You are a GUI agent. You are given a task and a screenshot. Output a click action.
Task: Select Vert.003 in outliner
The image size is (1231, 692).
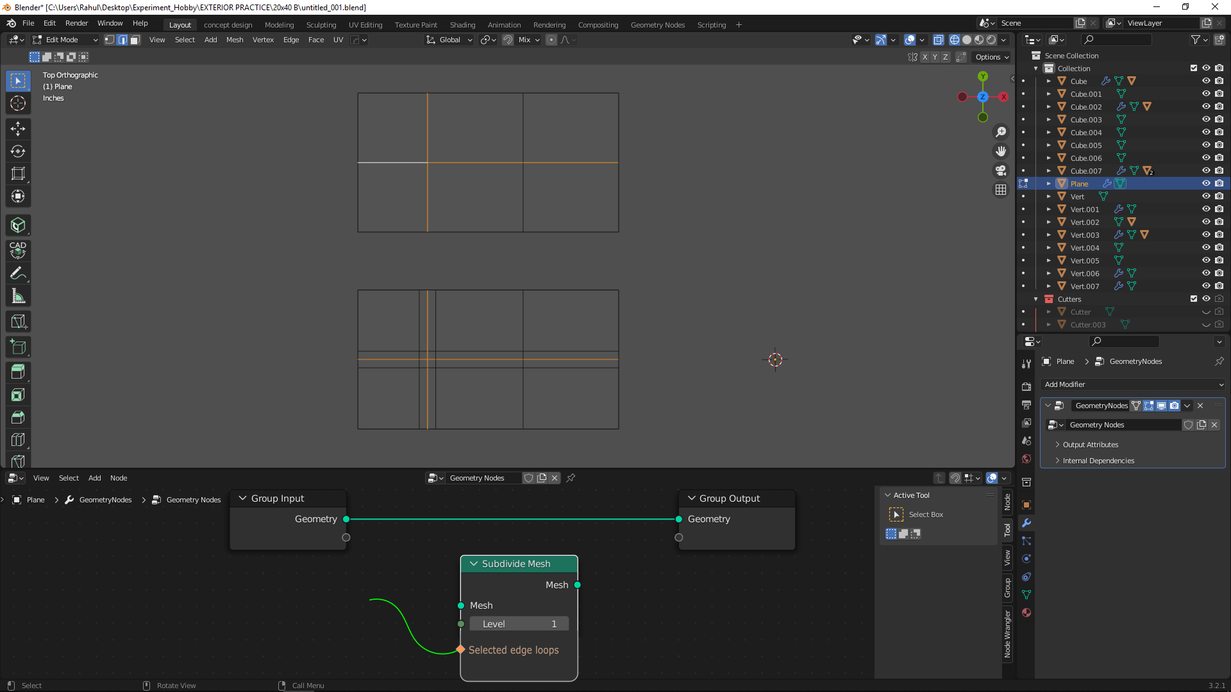[x=1084, y=235]
